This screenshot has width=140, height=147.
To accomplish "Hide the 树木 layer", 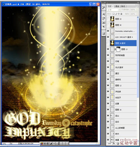I will 108,134.
